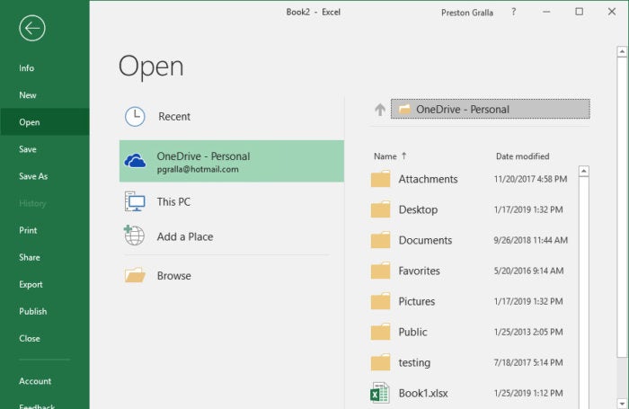Click the OneDrive cloud icon

point(135,161)
